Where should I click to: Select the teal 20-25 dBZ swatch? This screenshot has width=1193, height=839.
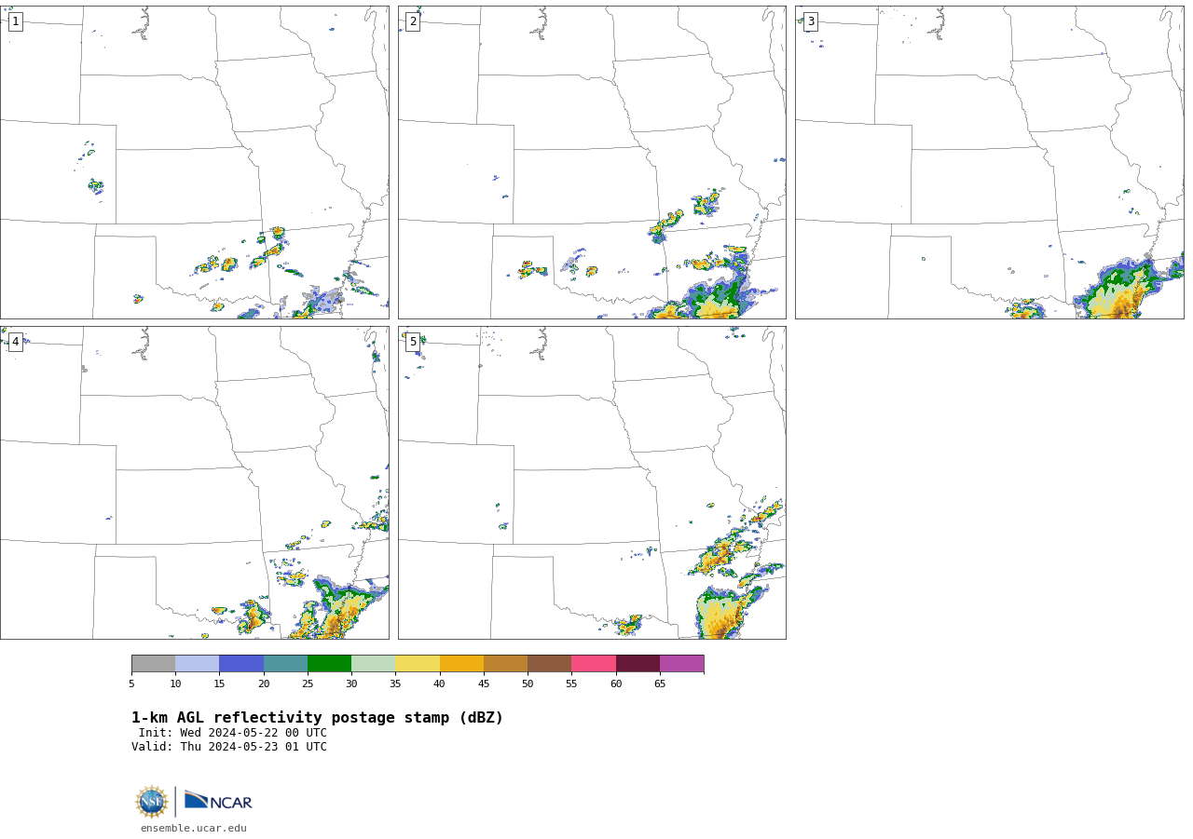point(285,664)
